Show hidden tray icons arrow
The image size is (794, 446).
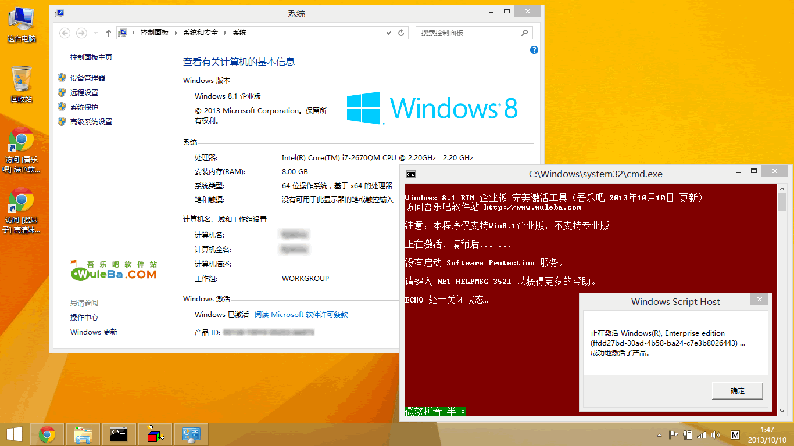click(x=659, y=435)
